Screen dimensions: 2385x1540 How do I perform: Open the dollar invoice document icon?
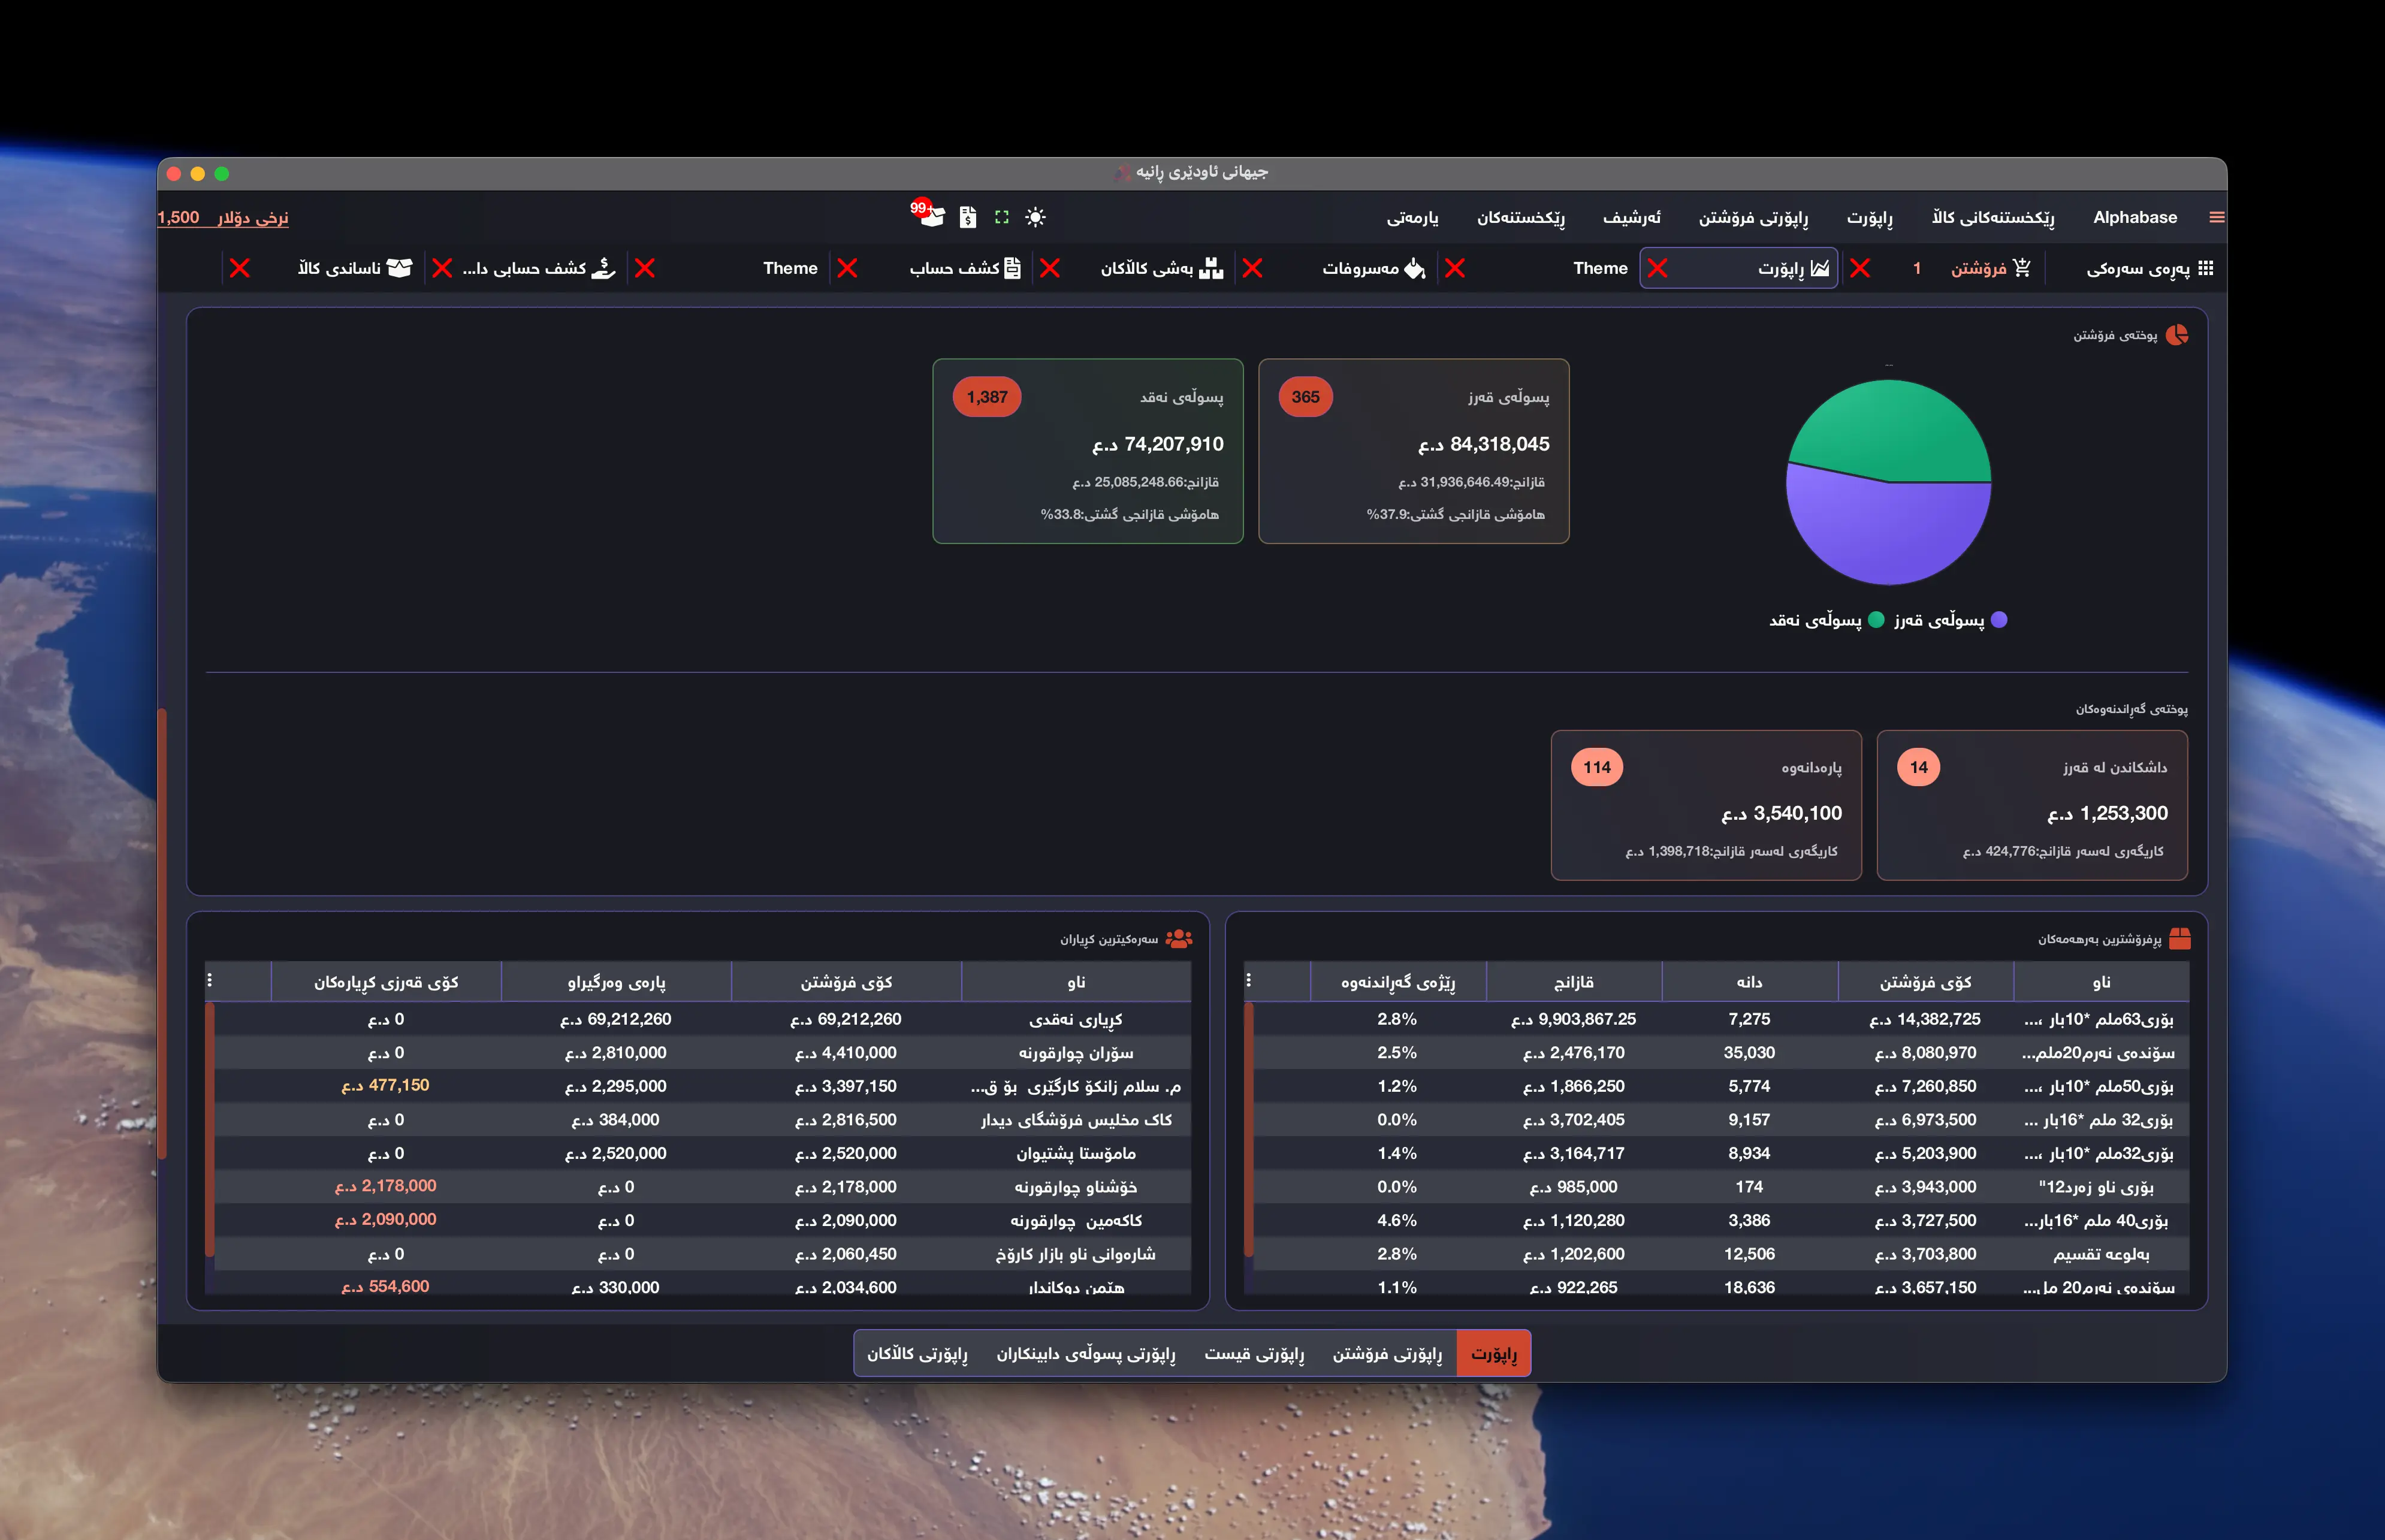pyautogui.click(x=967, y=217)
